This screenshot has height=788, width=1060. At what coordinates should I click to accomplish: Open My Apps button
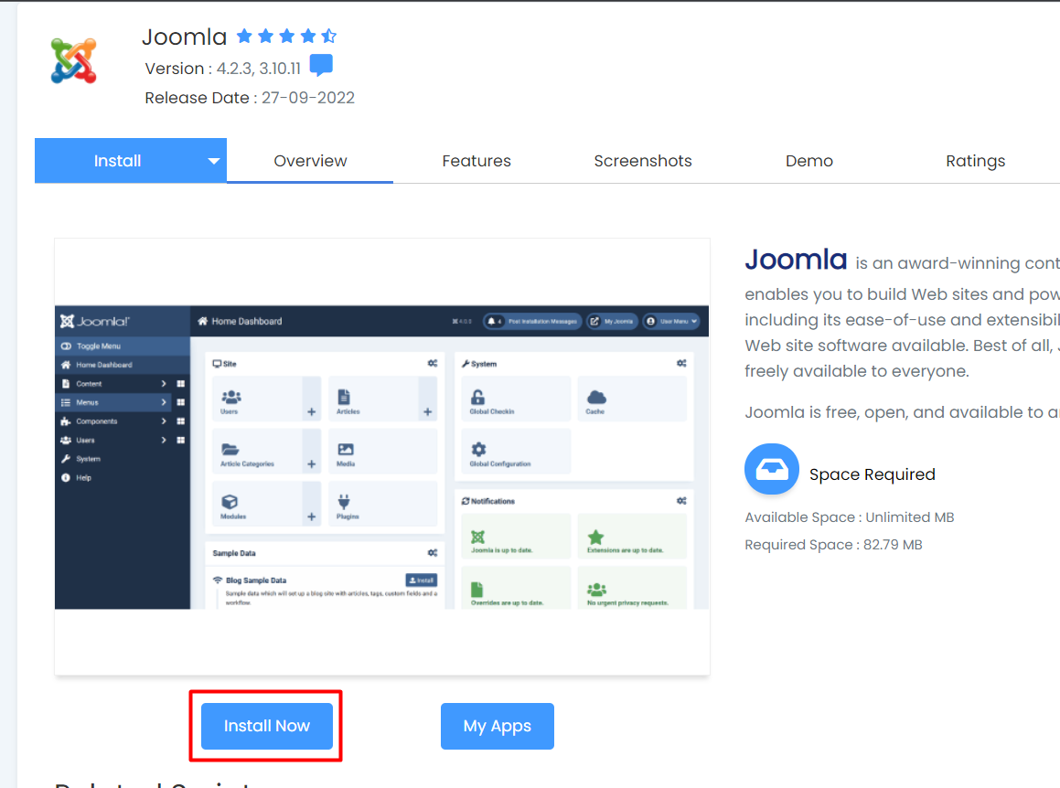tap(498, 726)
